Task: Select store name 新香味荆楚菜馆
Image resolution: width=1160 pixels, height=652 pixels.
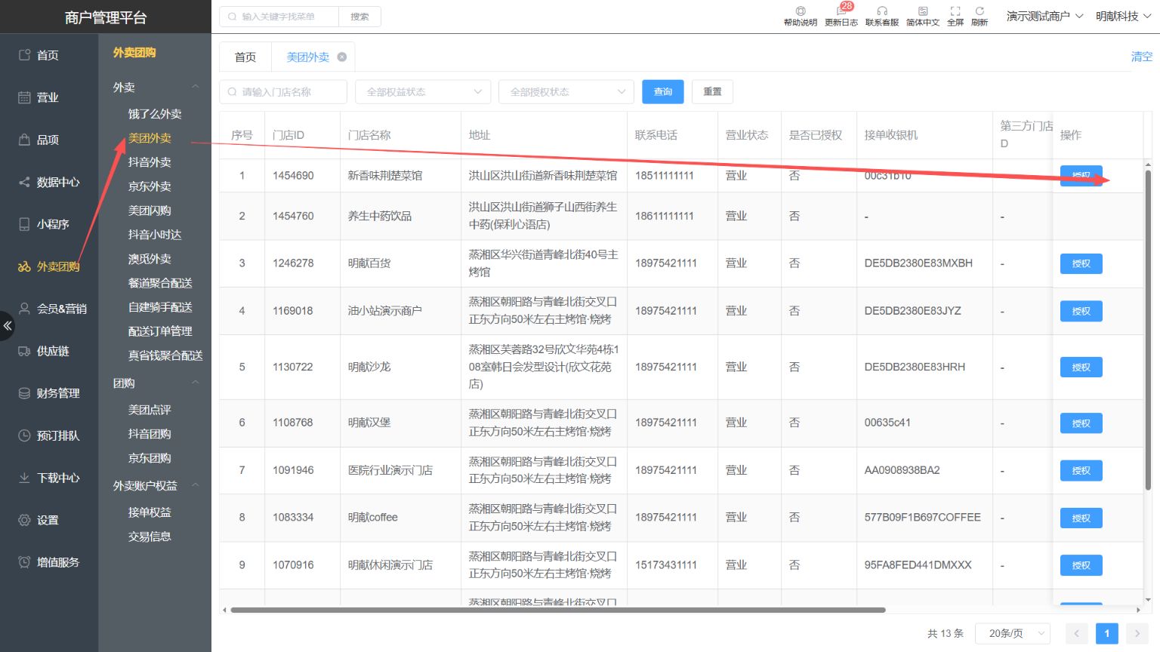Action: point(385,175)
